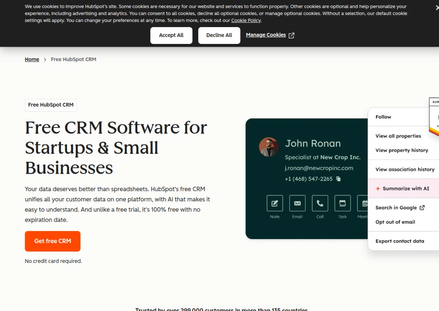Click the Decline All button

[x=219, y=35]
